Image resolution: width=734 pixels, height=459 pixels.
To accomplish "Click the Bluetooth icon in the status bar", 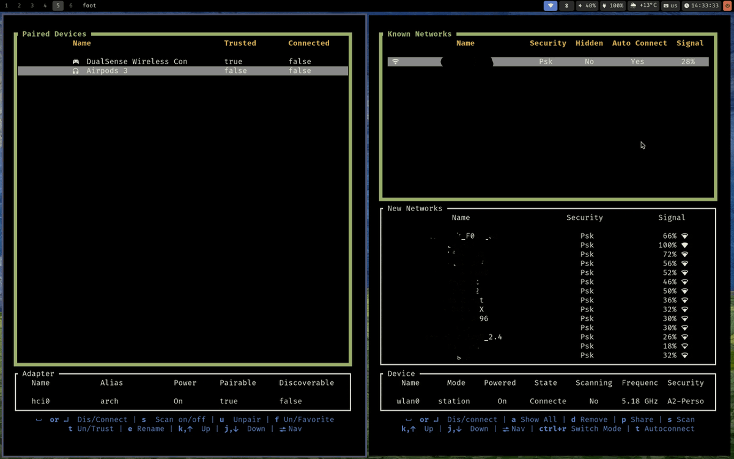I will (x=565, y=6).
